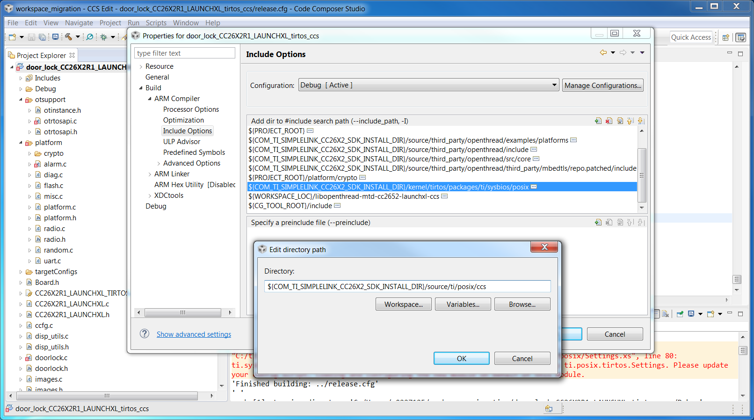Minimize the editor area panel
Screen dimensions: 754x420
729,53
